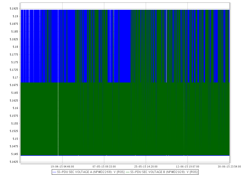Click y-axis value 5.1525
Screen dimensions: 250x175
tap(14, 131)
